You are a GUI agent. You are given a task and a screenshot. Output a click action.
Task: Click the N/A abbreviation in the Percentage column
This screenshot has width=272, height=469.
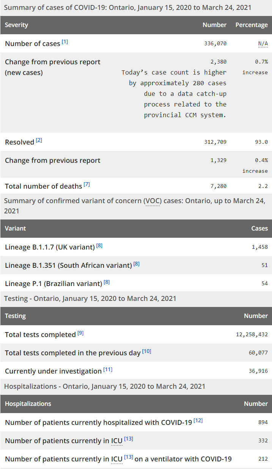263,44
